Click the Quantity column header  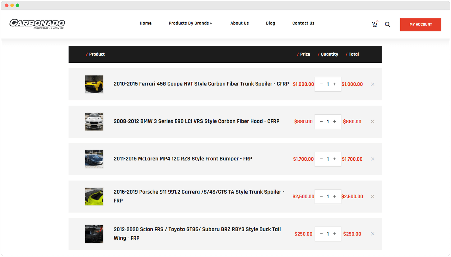coord(328,54)
